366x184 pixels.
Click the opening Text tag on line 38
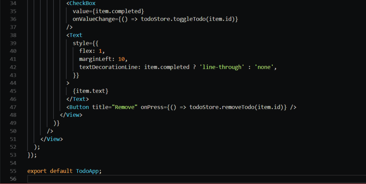tap(76, 35)
